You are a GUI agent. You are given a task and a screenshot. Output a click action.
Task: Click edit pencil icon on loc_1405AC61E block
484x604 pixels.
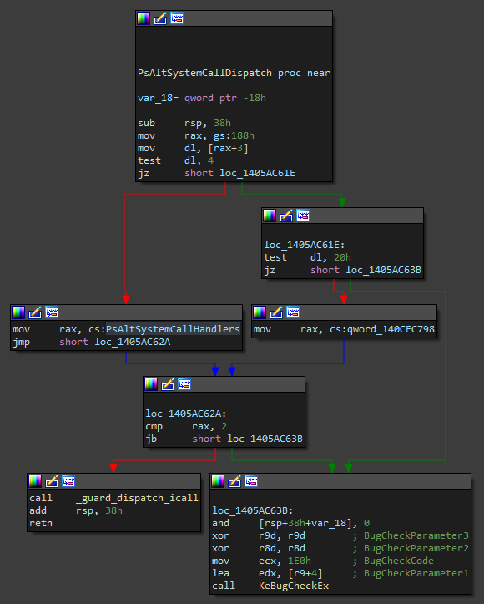286,216
